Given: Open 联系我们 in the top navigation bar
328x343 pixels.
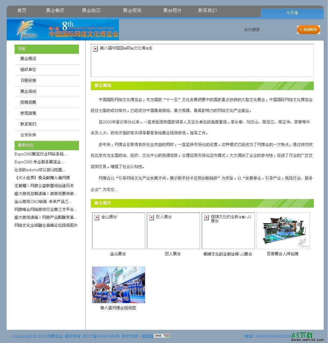Looking at the screenshot, I should [x=207, y=11].
